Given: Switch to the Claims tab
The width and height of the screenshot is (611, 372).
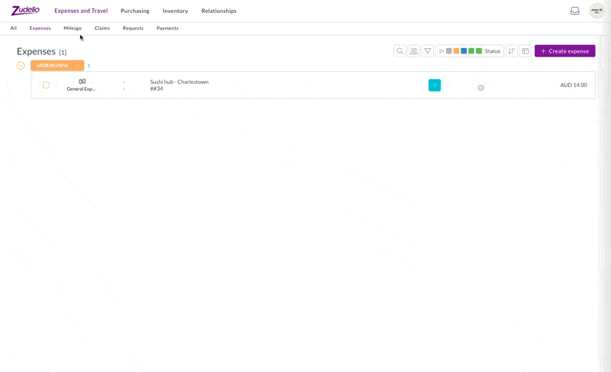Looking at the screenshot, I should tap(102, 28).
